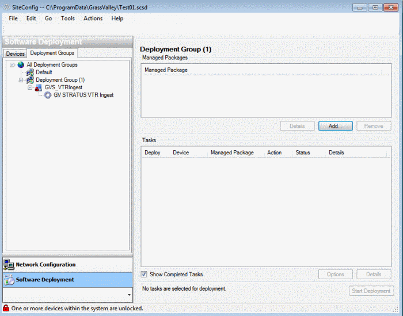Open the Software Deployment pane
Screen dimensions: 403x316
pyautogui.click(x=67, y=280)
